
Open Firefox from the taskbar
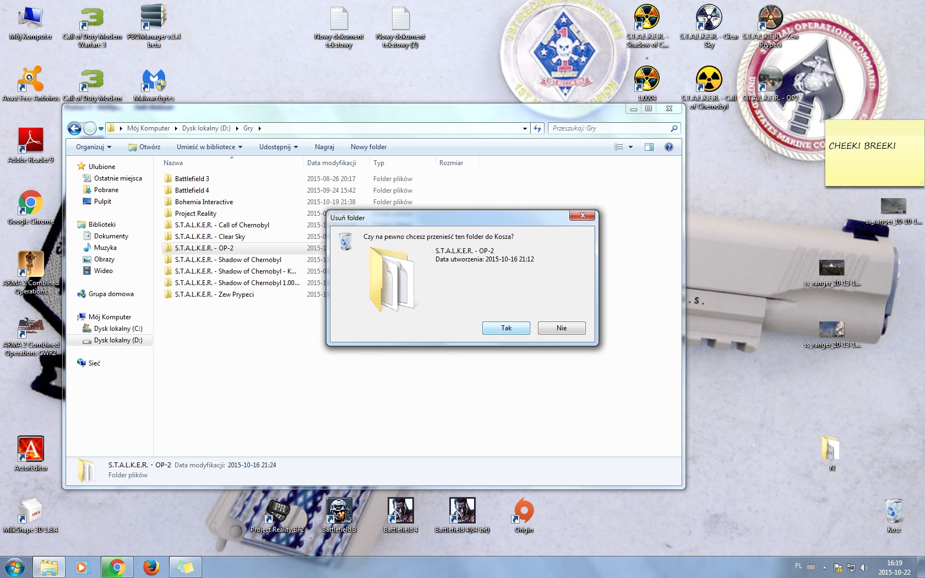(x=151, y=567)
